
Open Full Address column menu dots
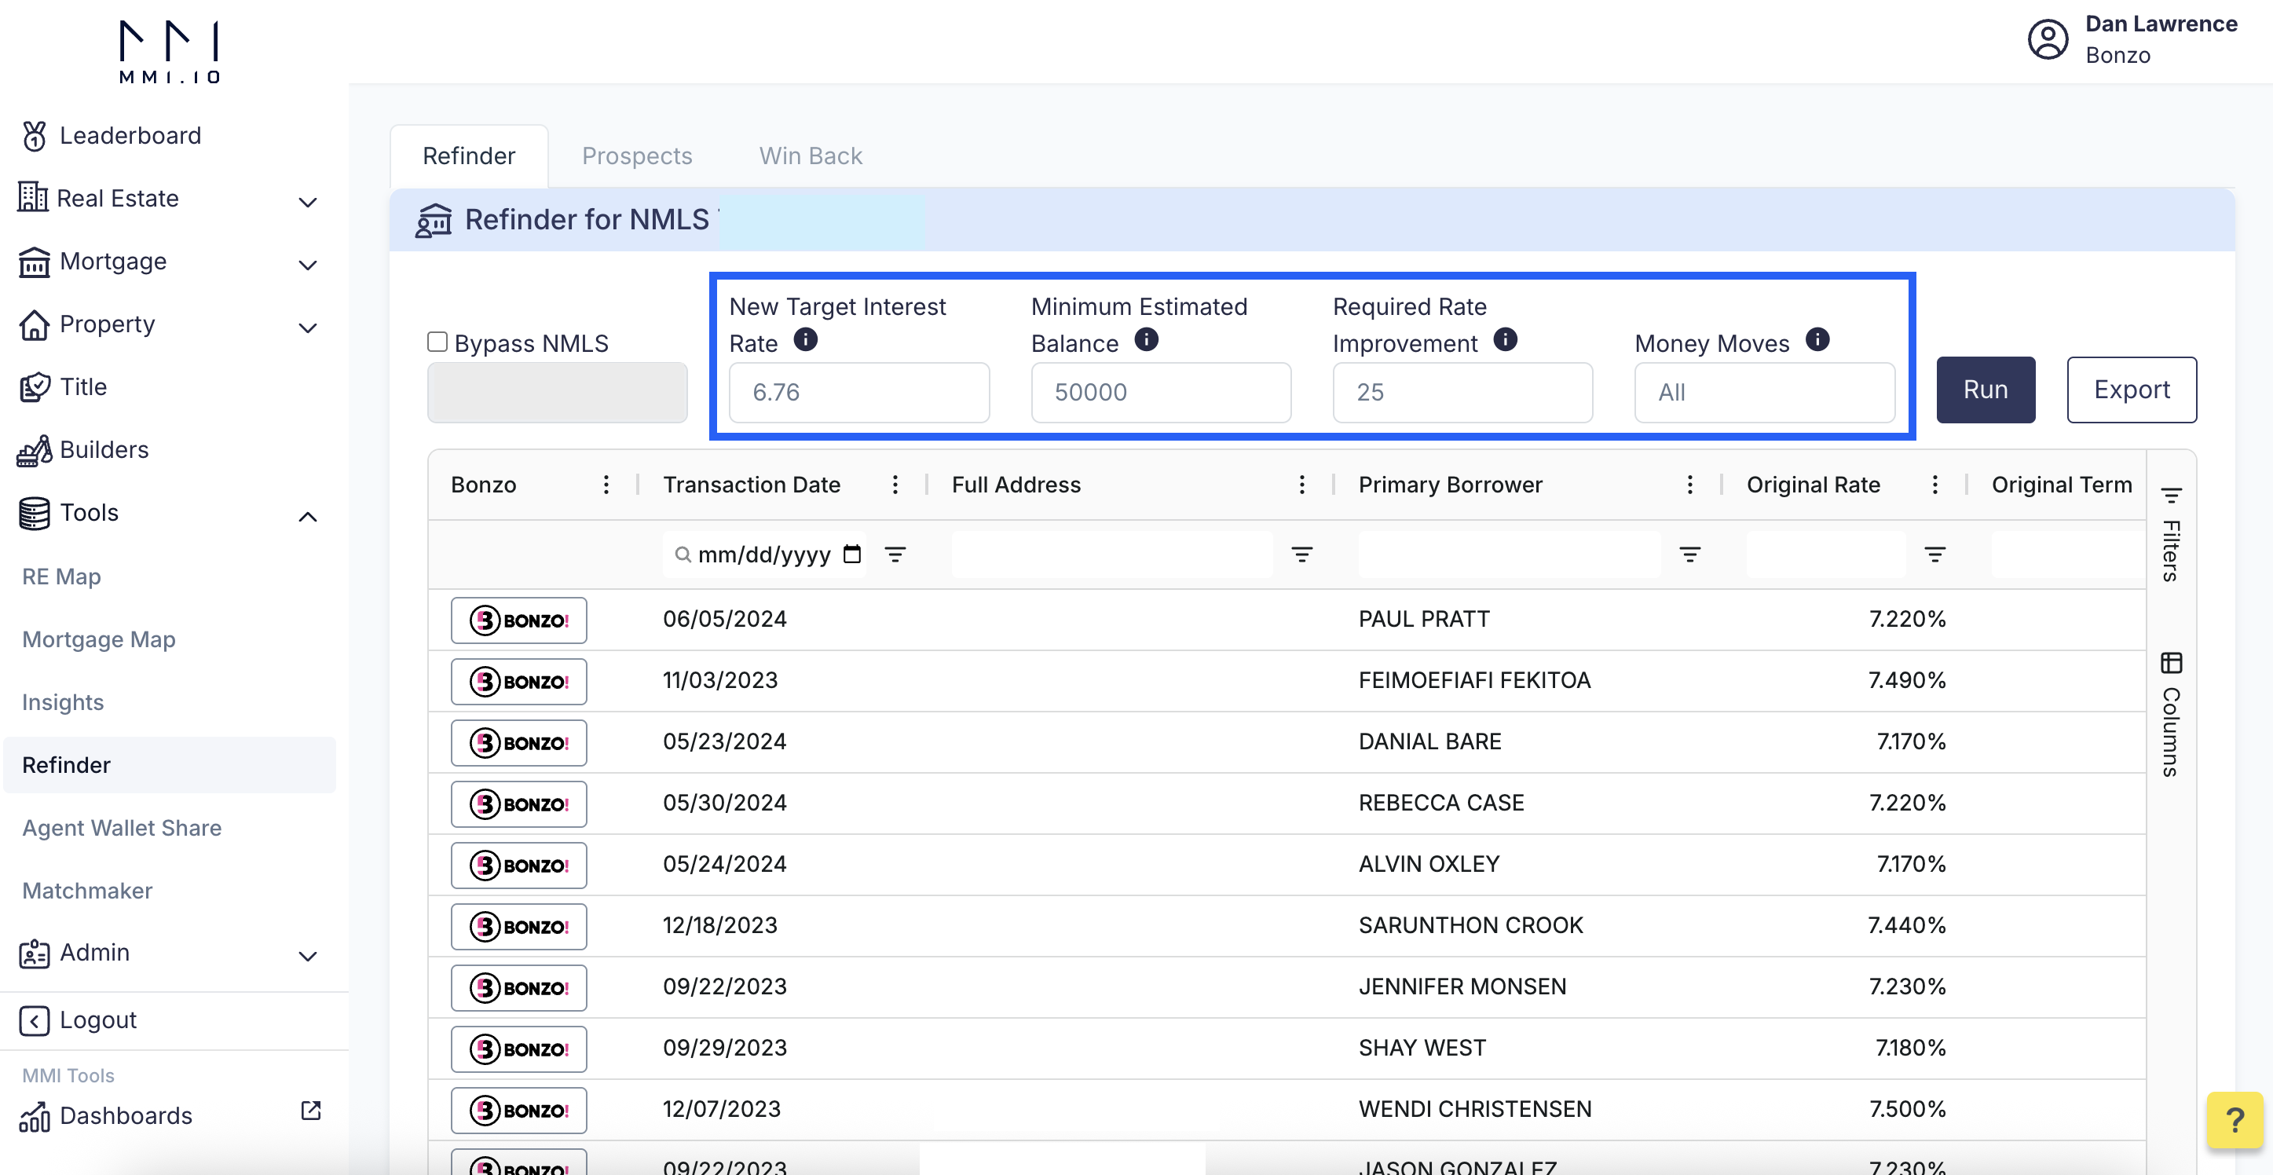point(1301,485)
